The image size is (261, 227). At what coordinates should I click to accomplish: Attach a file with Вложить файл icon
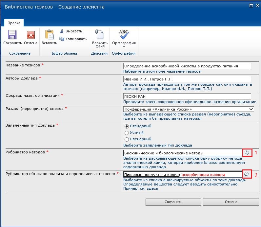click(x=99, y=34)
